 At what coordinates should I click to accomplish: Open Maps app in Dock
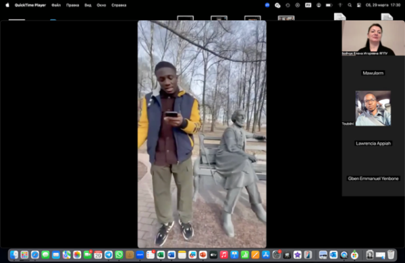(66, 255)
